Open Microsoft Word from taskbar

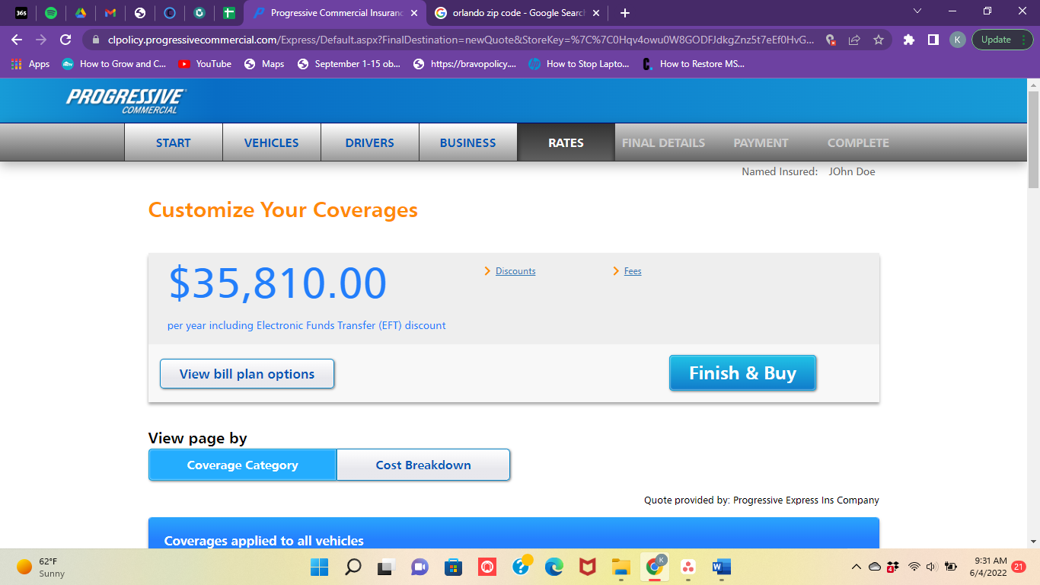pyautogui.click(x=722, y=567)
